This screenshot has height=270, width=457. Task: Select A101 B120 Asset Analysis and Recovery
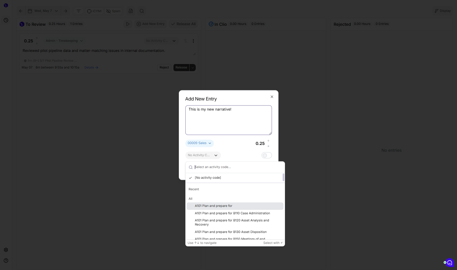pyautogui.click(x=235, y=223)
